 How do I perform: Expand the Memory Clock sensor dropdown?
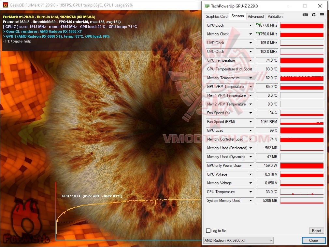(250, 34)
